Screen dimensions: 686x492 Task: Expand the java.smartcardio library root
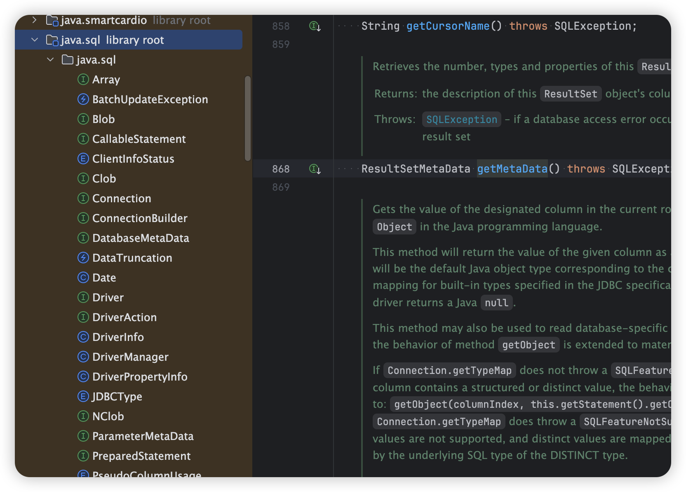(35, 20)
